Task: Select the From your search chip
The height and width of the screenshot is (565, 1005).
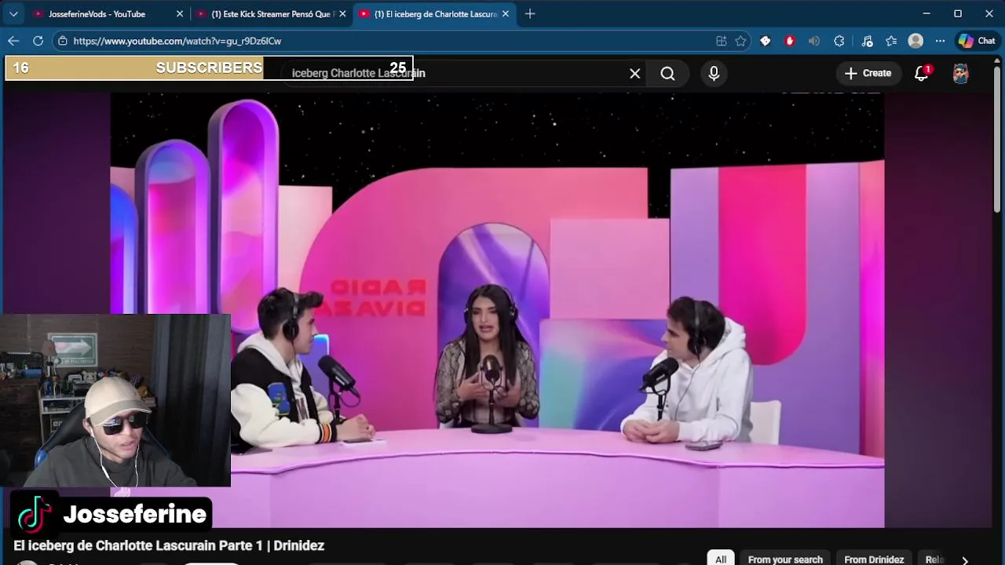Action: click(x=785, y=560)
